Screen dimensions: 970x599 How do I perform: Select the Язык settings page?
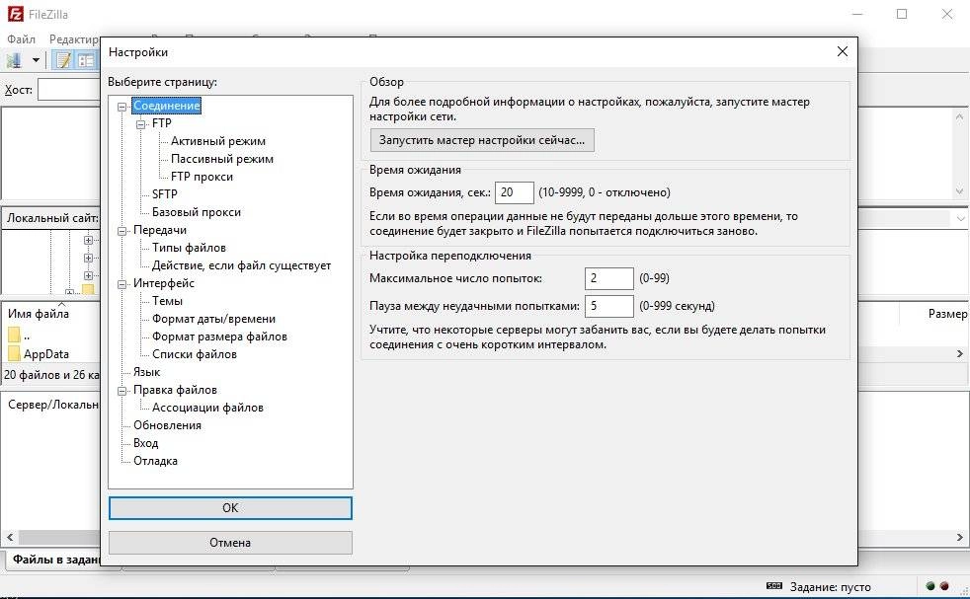tap(146, 372)
